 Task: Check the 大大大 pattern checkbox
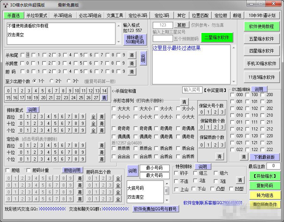pos(114,108)
